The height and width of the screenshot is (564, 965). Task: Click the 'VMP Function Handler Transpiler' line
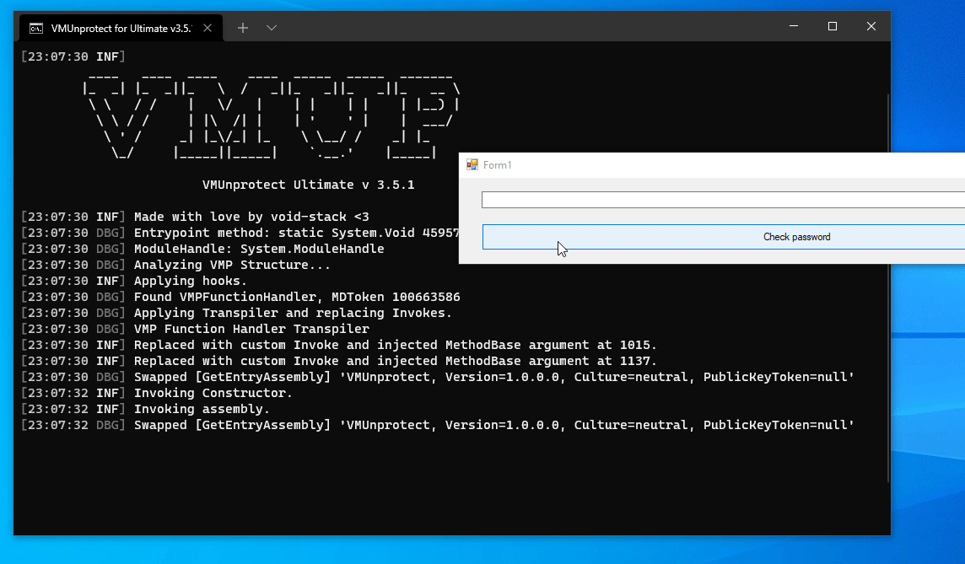[x=195, y=329]
